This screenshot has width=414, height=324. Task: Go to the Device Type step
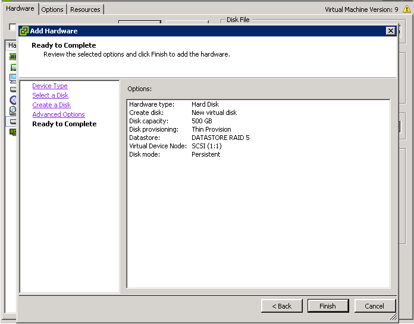pyautogui.click(x=50, y=86)
